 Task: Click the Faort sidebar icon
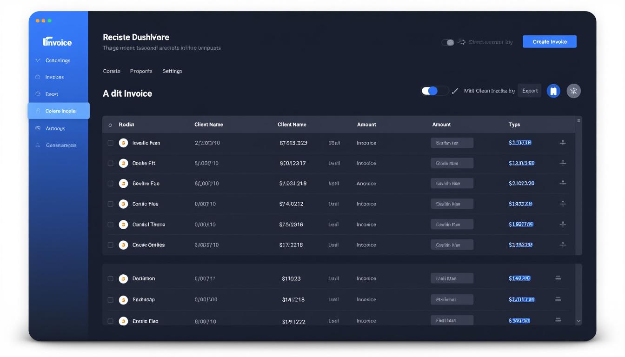click(38, 94)
